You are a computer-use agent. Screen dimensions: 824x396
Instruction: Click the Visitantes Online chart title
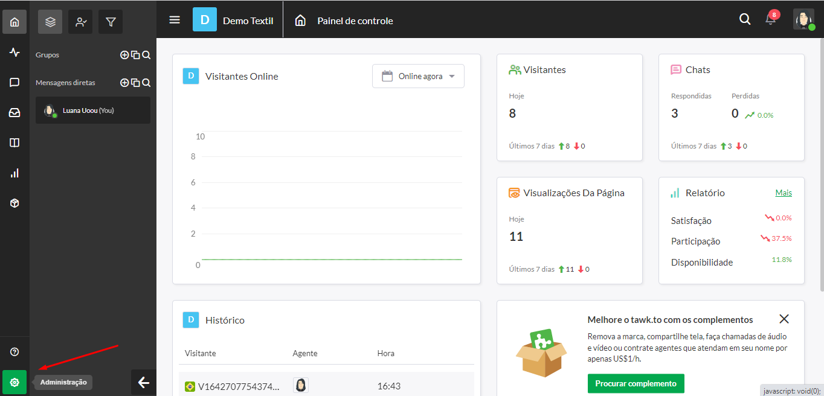(242, 76)
